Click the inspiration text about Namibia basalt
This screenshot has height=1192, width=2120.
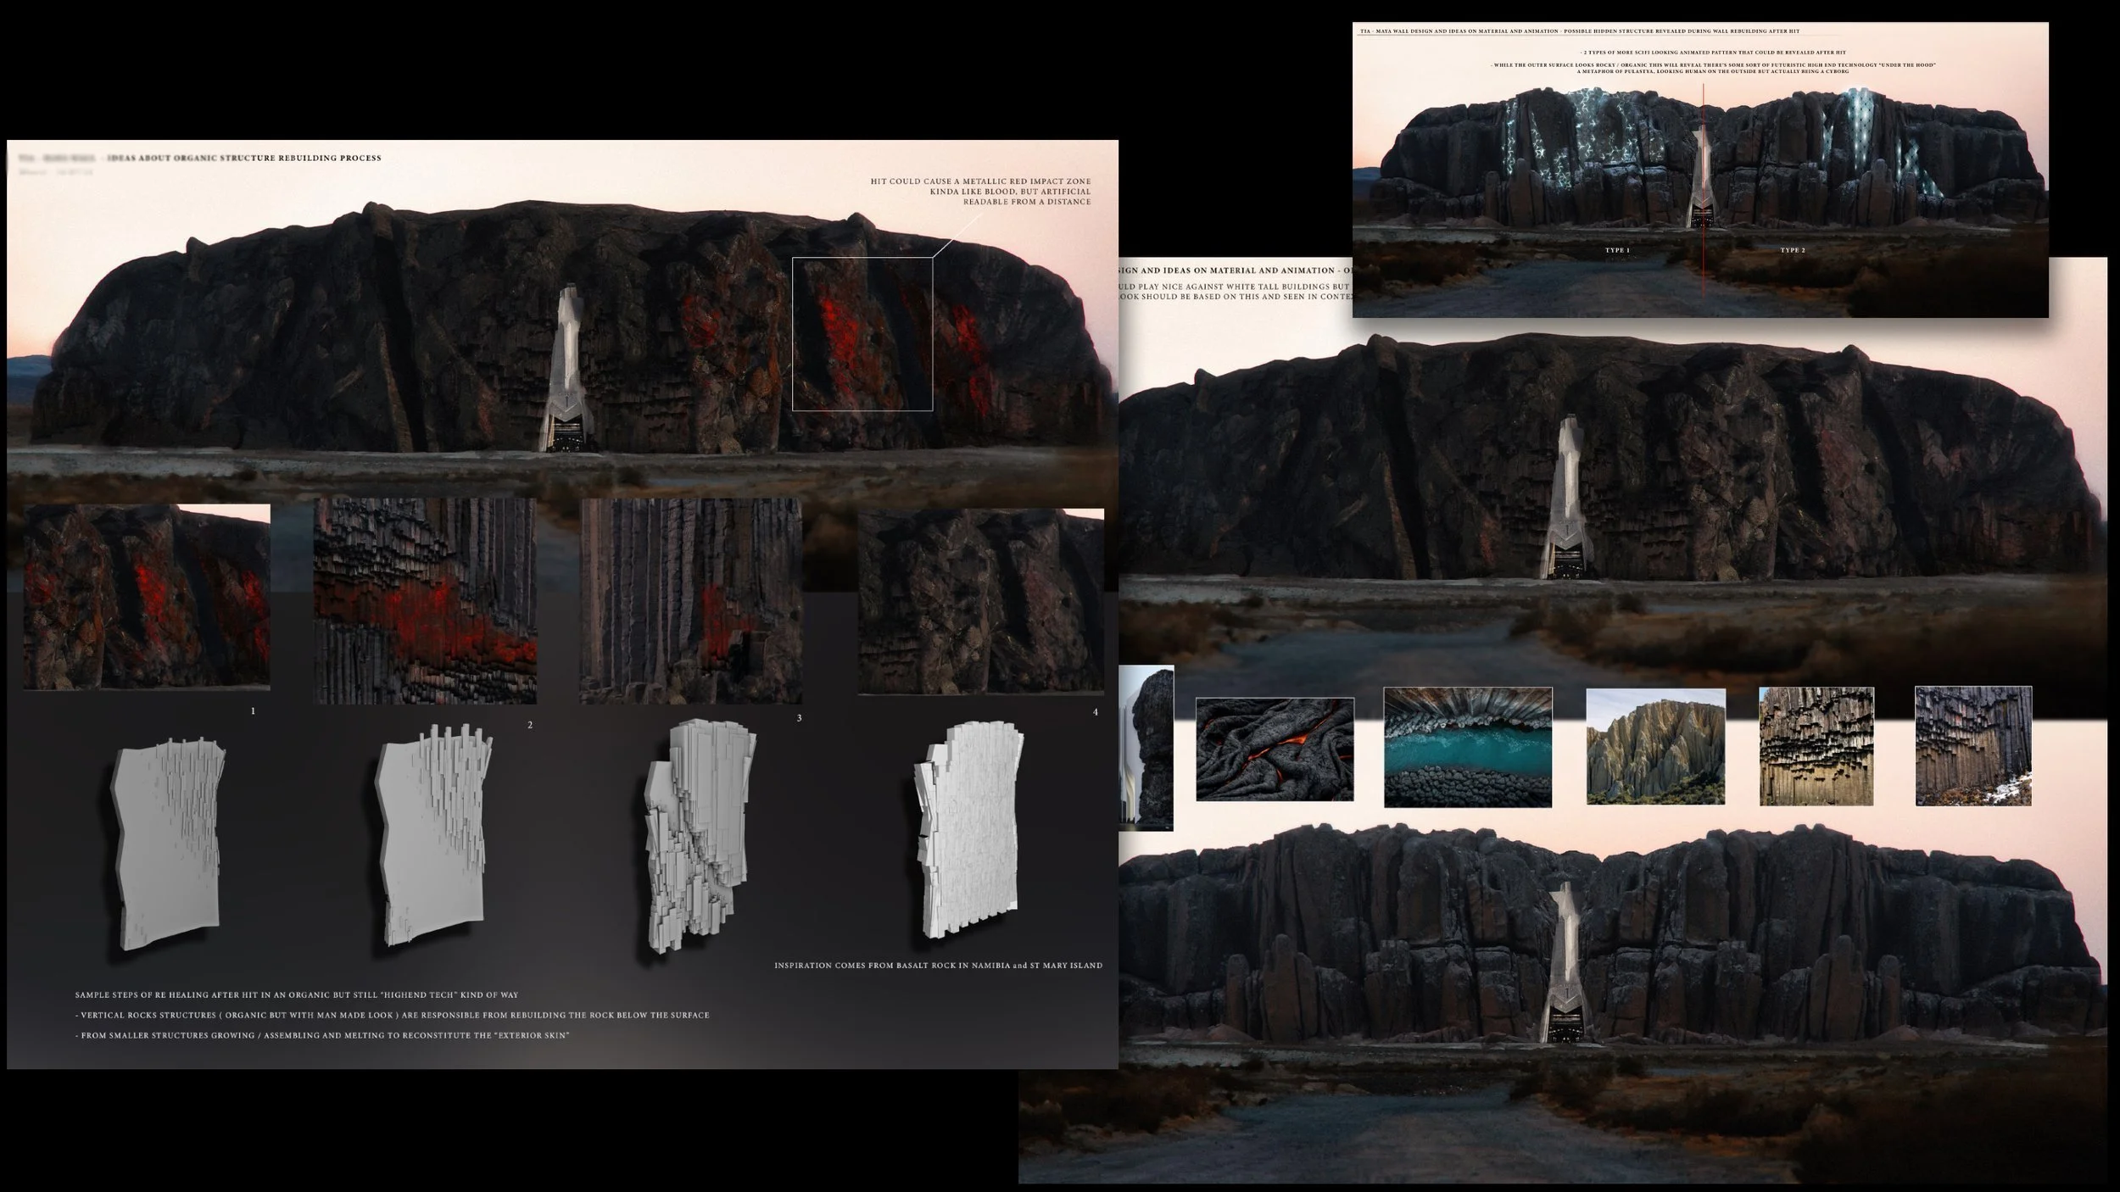point(938,966)
